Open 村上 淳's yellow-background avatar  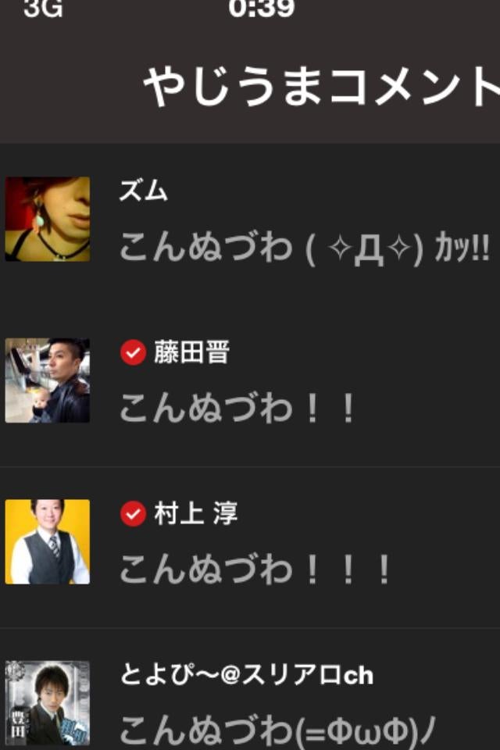(48, 541)
